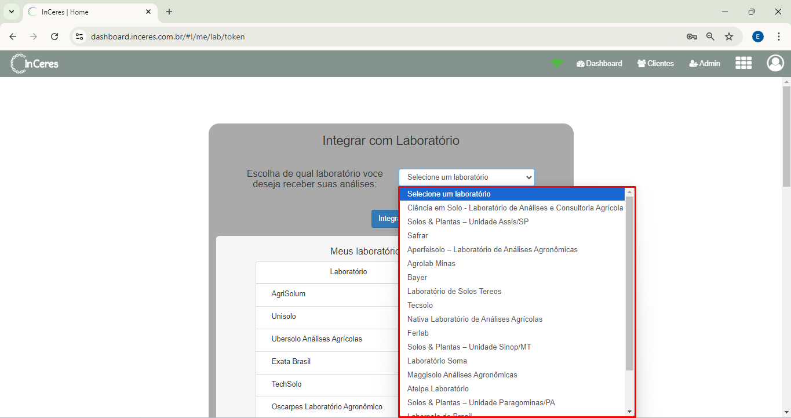The height and width of the screenshot is (418, 791).
Task: Click the page vertical scrollbar thumb
Action: pos(786,136)
